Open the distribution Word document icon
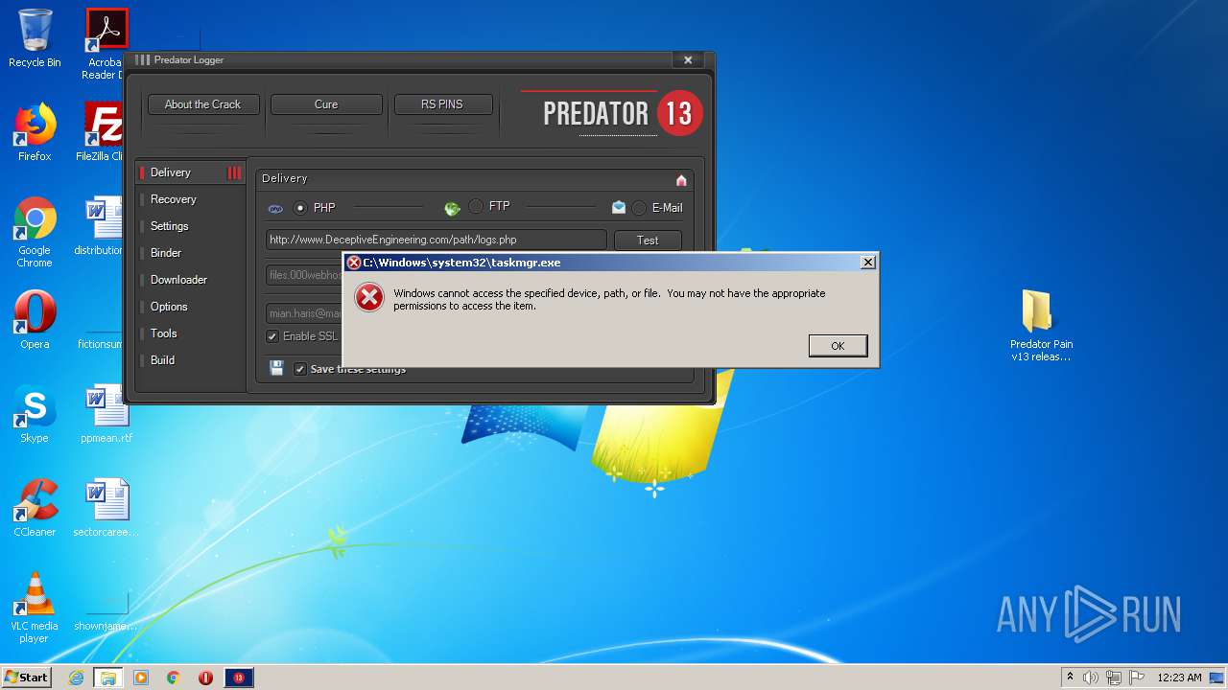The width and height of the screenshot is (1228, 690). pyautogui.click(x=104, y=226)
